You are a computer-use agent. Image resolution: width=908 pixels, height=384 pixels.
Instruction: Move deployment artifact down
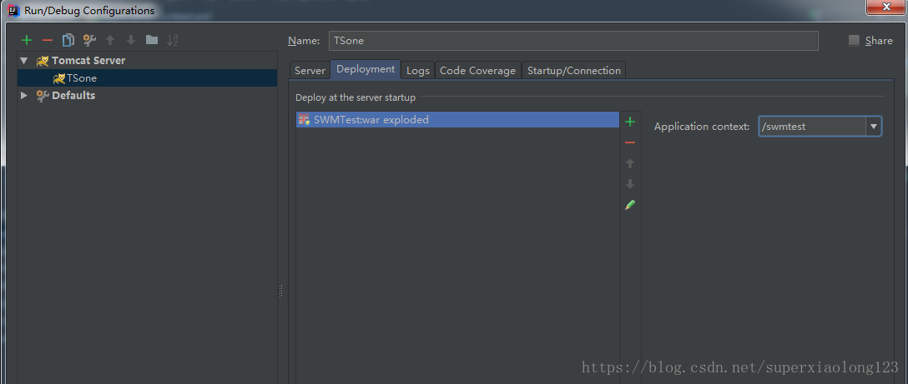pos(630,184)
